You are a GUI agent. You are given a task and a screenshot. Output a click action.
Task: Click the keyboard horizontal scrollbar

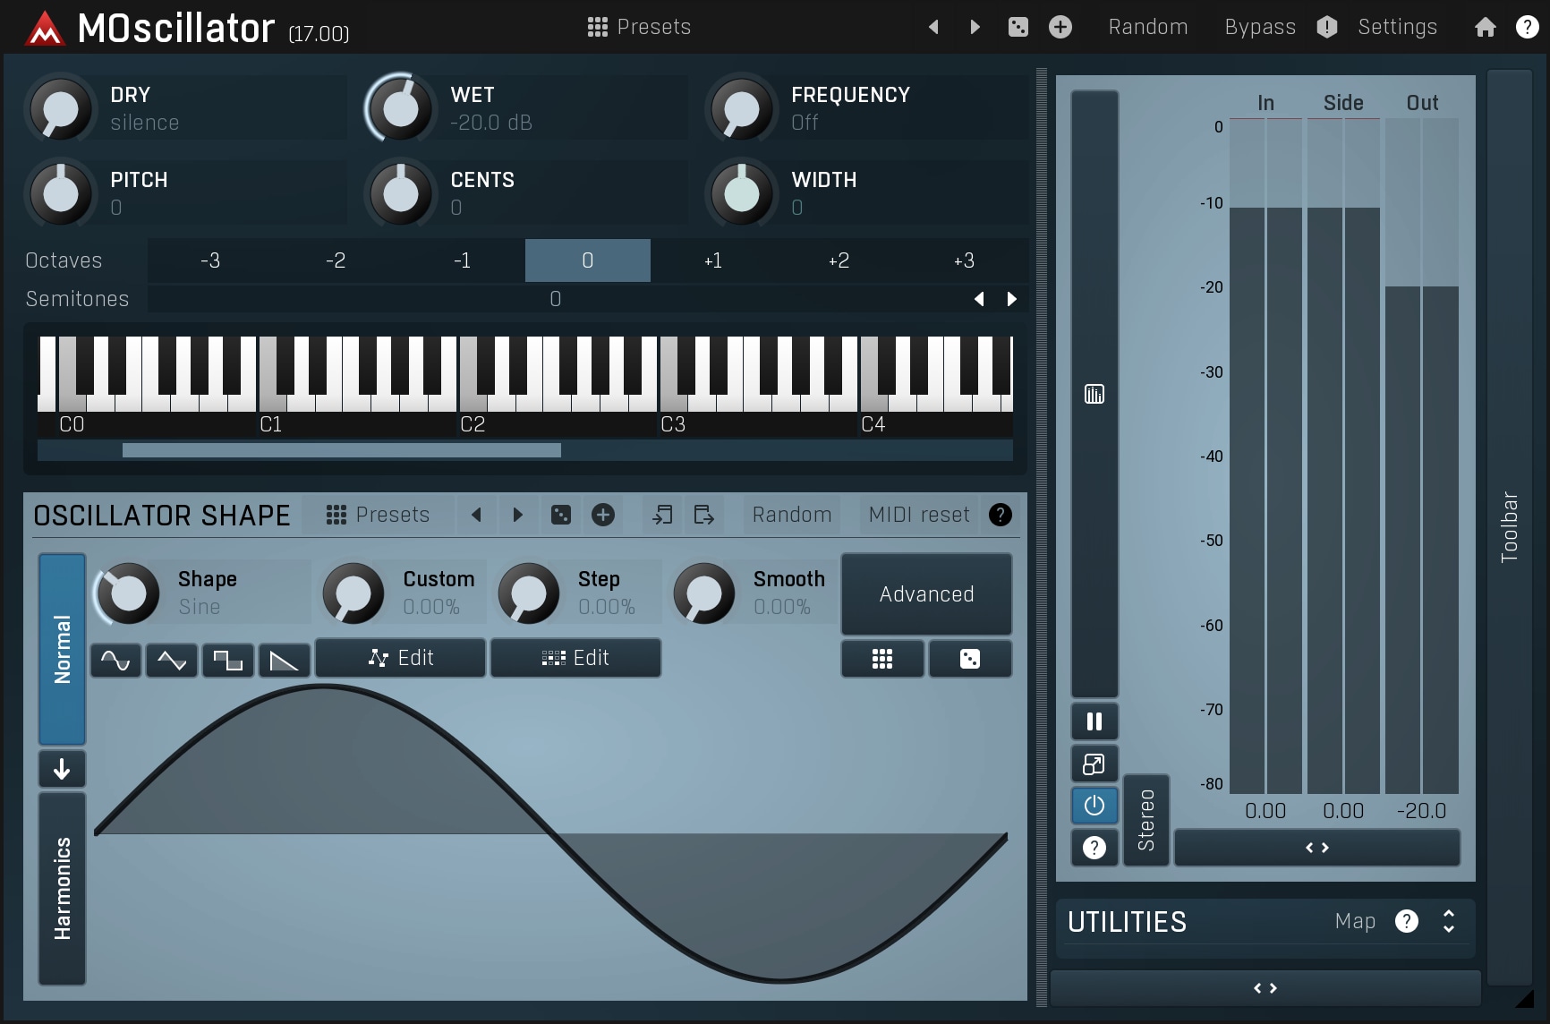(342, 450)
